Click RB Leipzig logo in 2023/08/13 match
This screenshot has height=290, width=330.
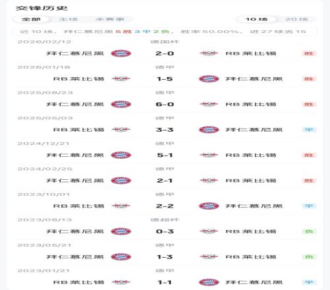click(209, 231)
